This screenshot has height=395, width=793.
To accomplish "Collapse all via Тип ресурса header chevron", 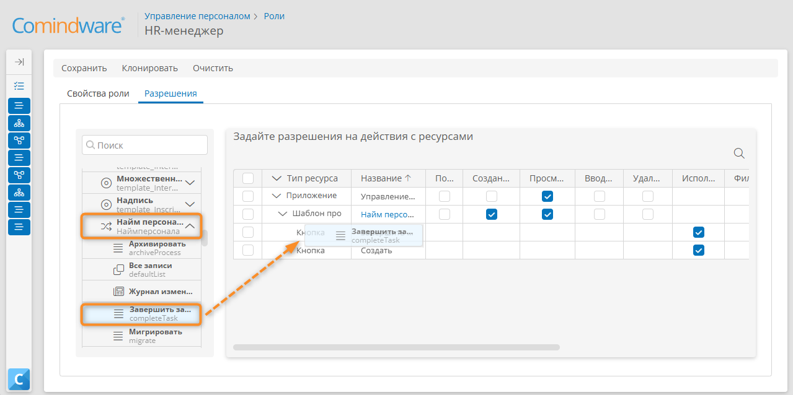I will 277,178.
